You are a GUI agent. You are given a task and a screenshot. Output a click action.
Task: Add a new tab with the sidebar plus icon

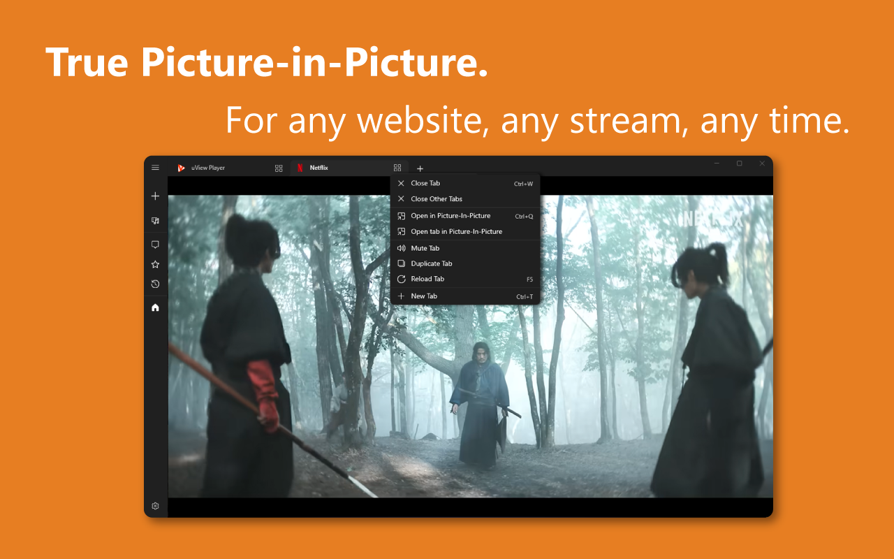pos(155,196)
